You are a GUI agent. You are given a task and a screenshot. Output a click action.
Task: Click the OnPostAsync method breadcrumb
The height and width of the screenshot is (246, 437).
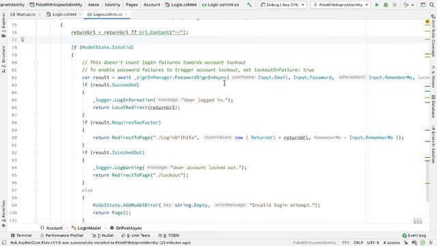tap(126, 228)
